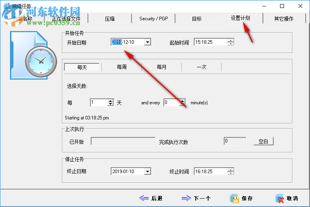This screenshot has width=310, height=207.
Task: Click the right arrow icon beside 下一个
Action: coord(186,198)
